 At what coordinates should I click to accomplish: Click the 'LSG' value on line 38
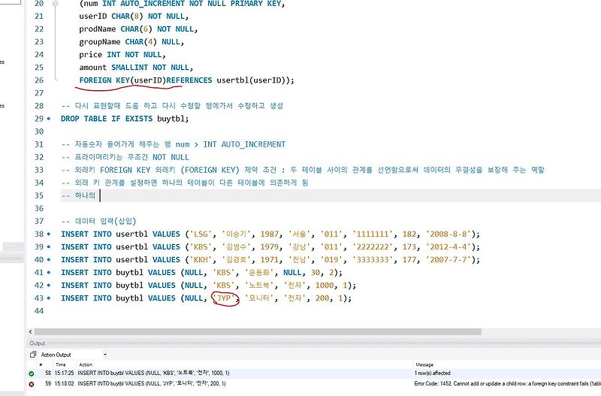click(201, 234)
